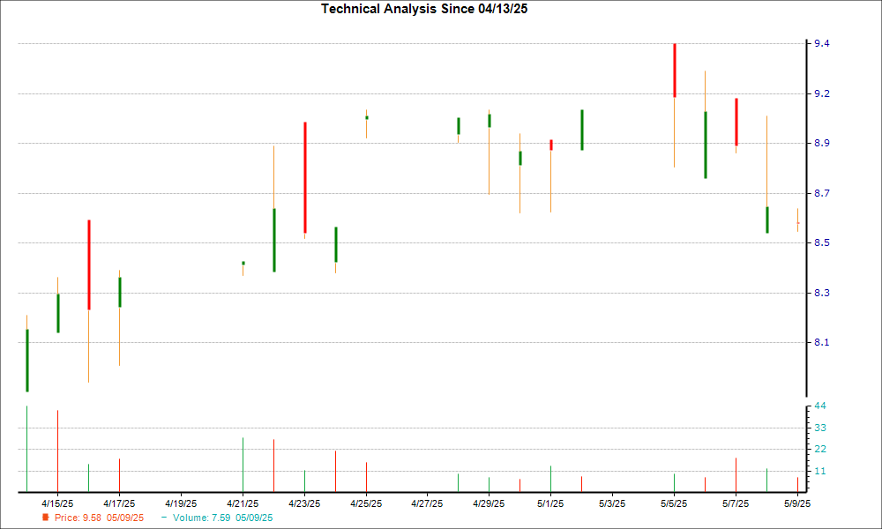The height and width of the screenshot is (529, 882).
Task: Click the green candlestick at 5/2/25
Action: tap(582, 130)
